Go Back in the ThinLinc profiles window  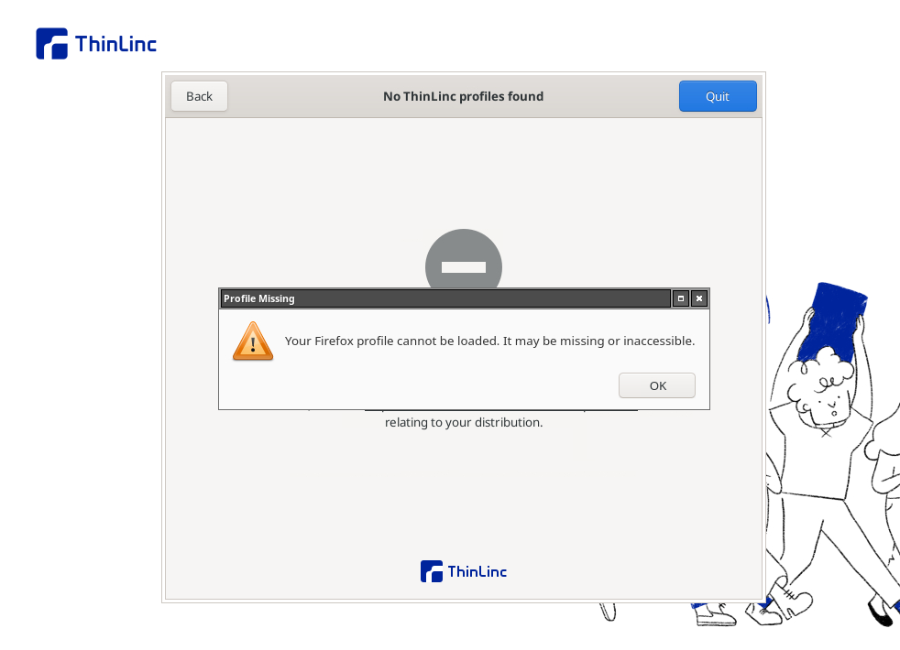[199, 96]
